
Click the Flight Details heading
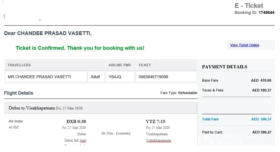pos(19,93)
